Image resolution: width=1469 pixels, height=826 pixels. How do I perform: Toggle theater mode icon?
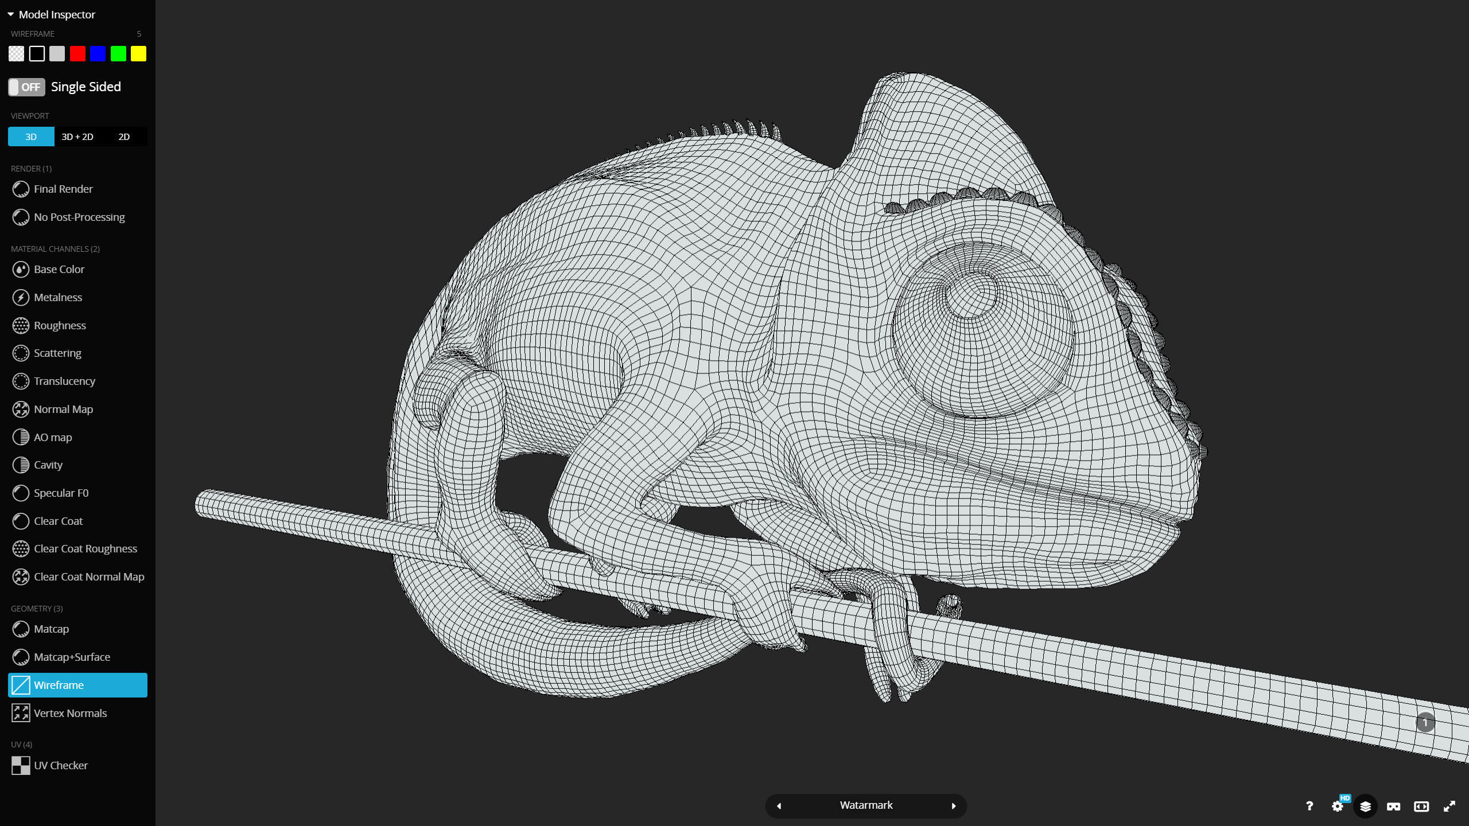pyautogui.click(x=1421, y=806)
